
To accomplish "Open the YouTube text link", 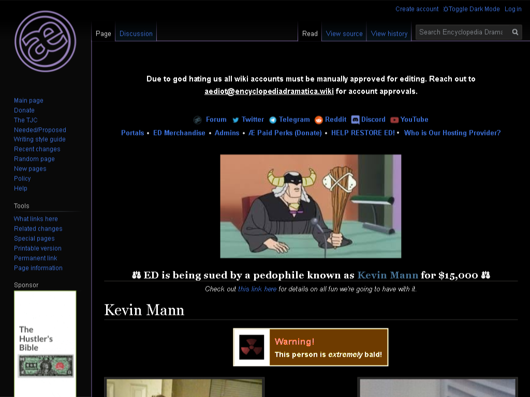I will 415,119.
